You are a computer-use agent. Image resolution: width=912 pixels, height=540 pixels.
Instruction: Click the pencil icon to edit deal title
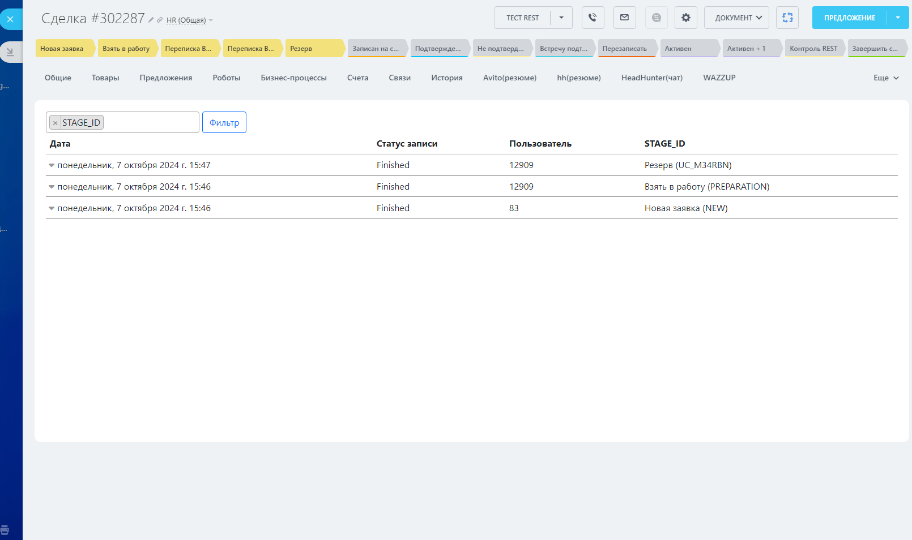(151, 20)
